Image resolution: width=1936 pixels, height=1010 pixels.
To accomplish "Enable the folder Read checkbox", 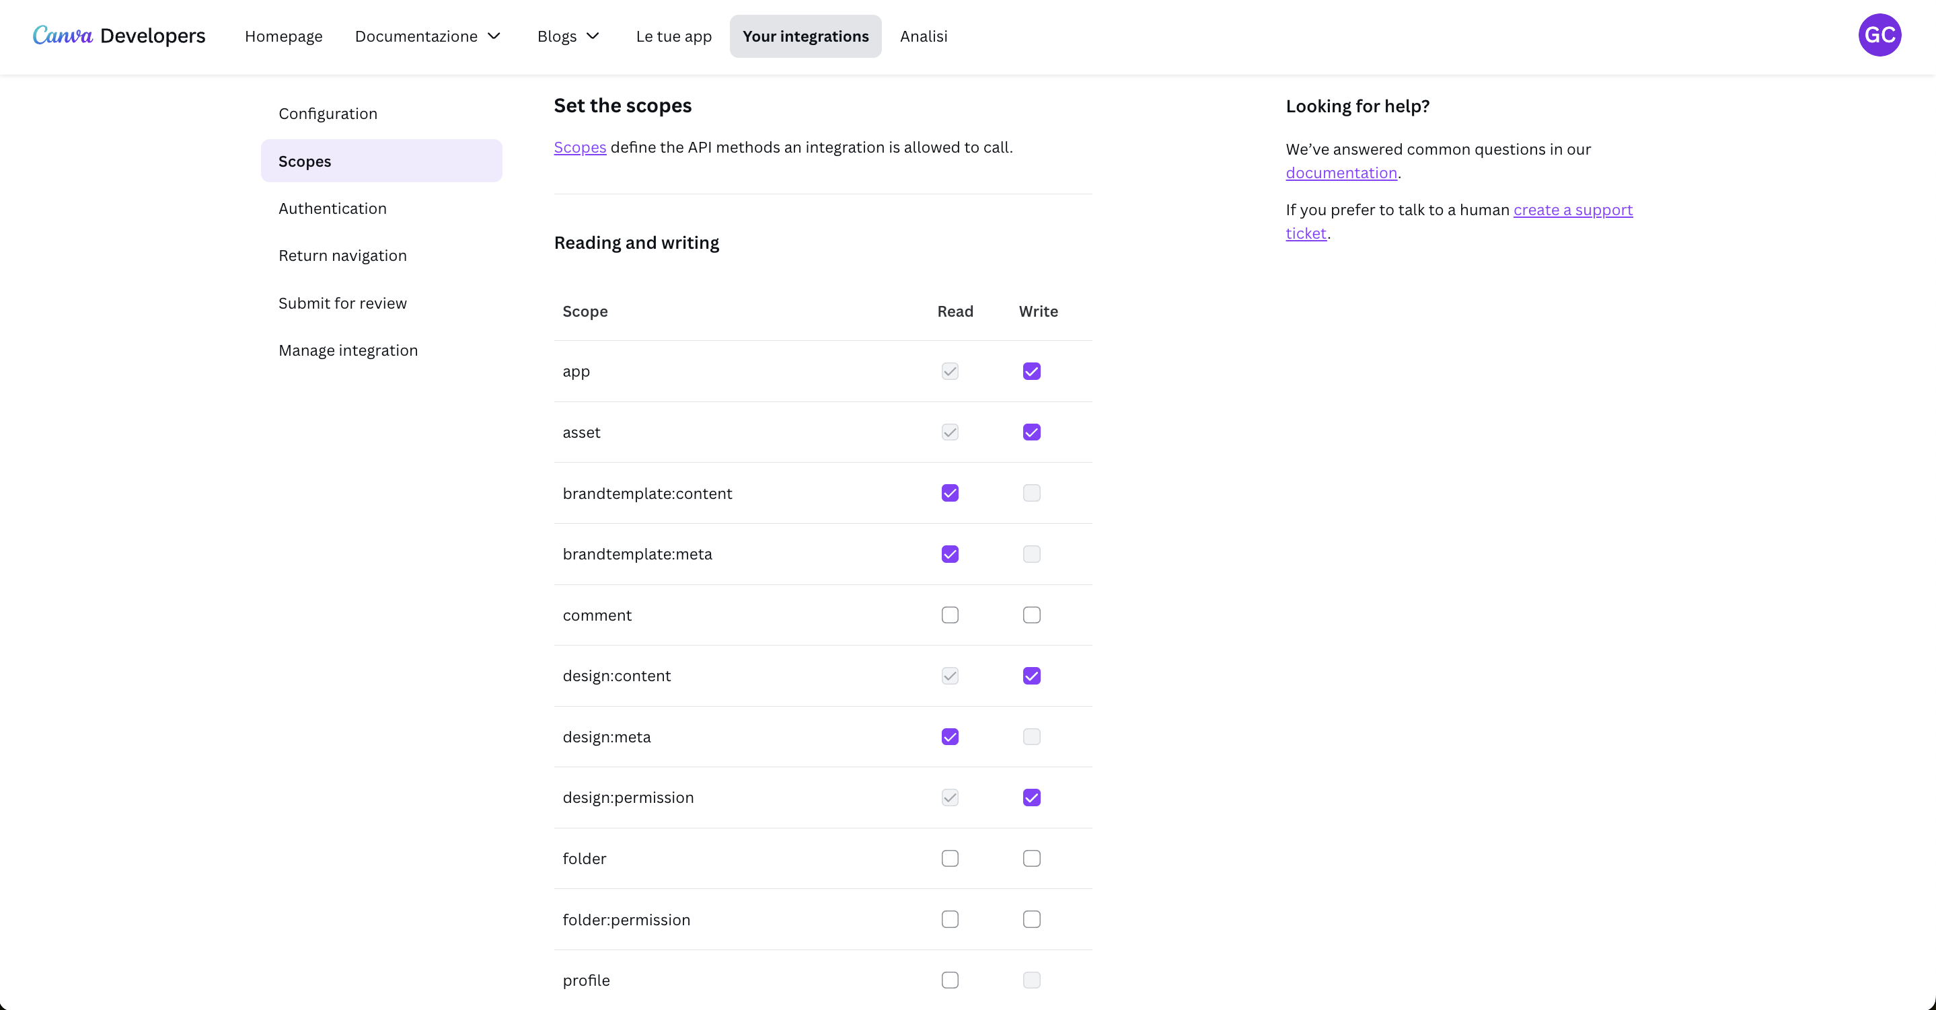I will pos(950,858).
